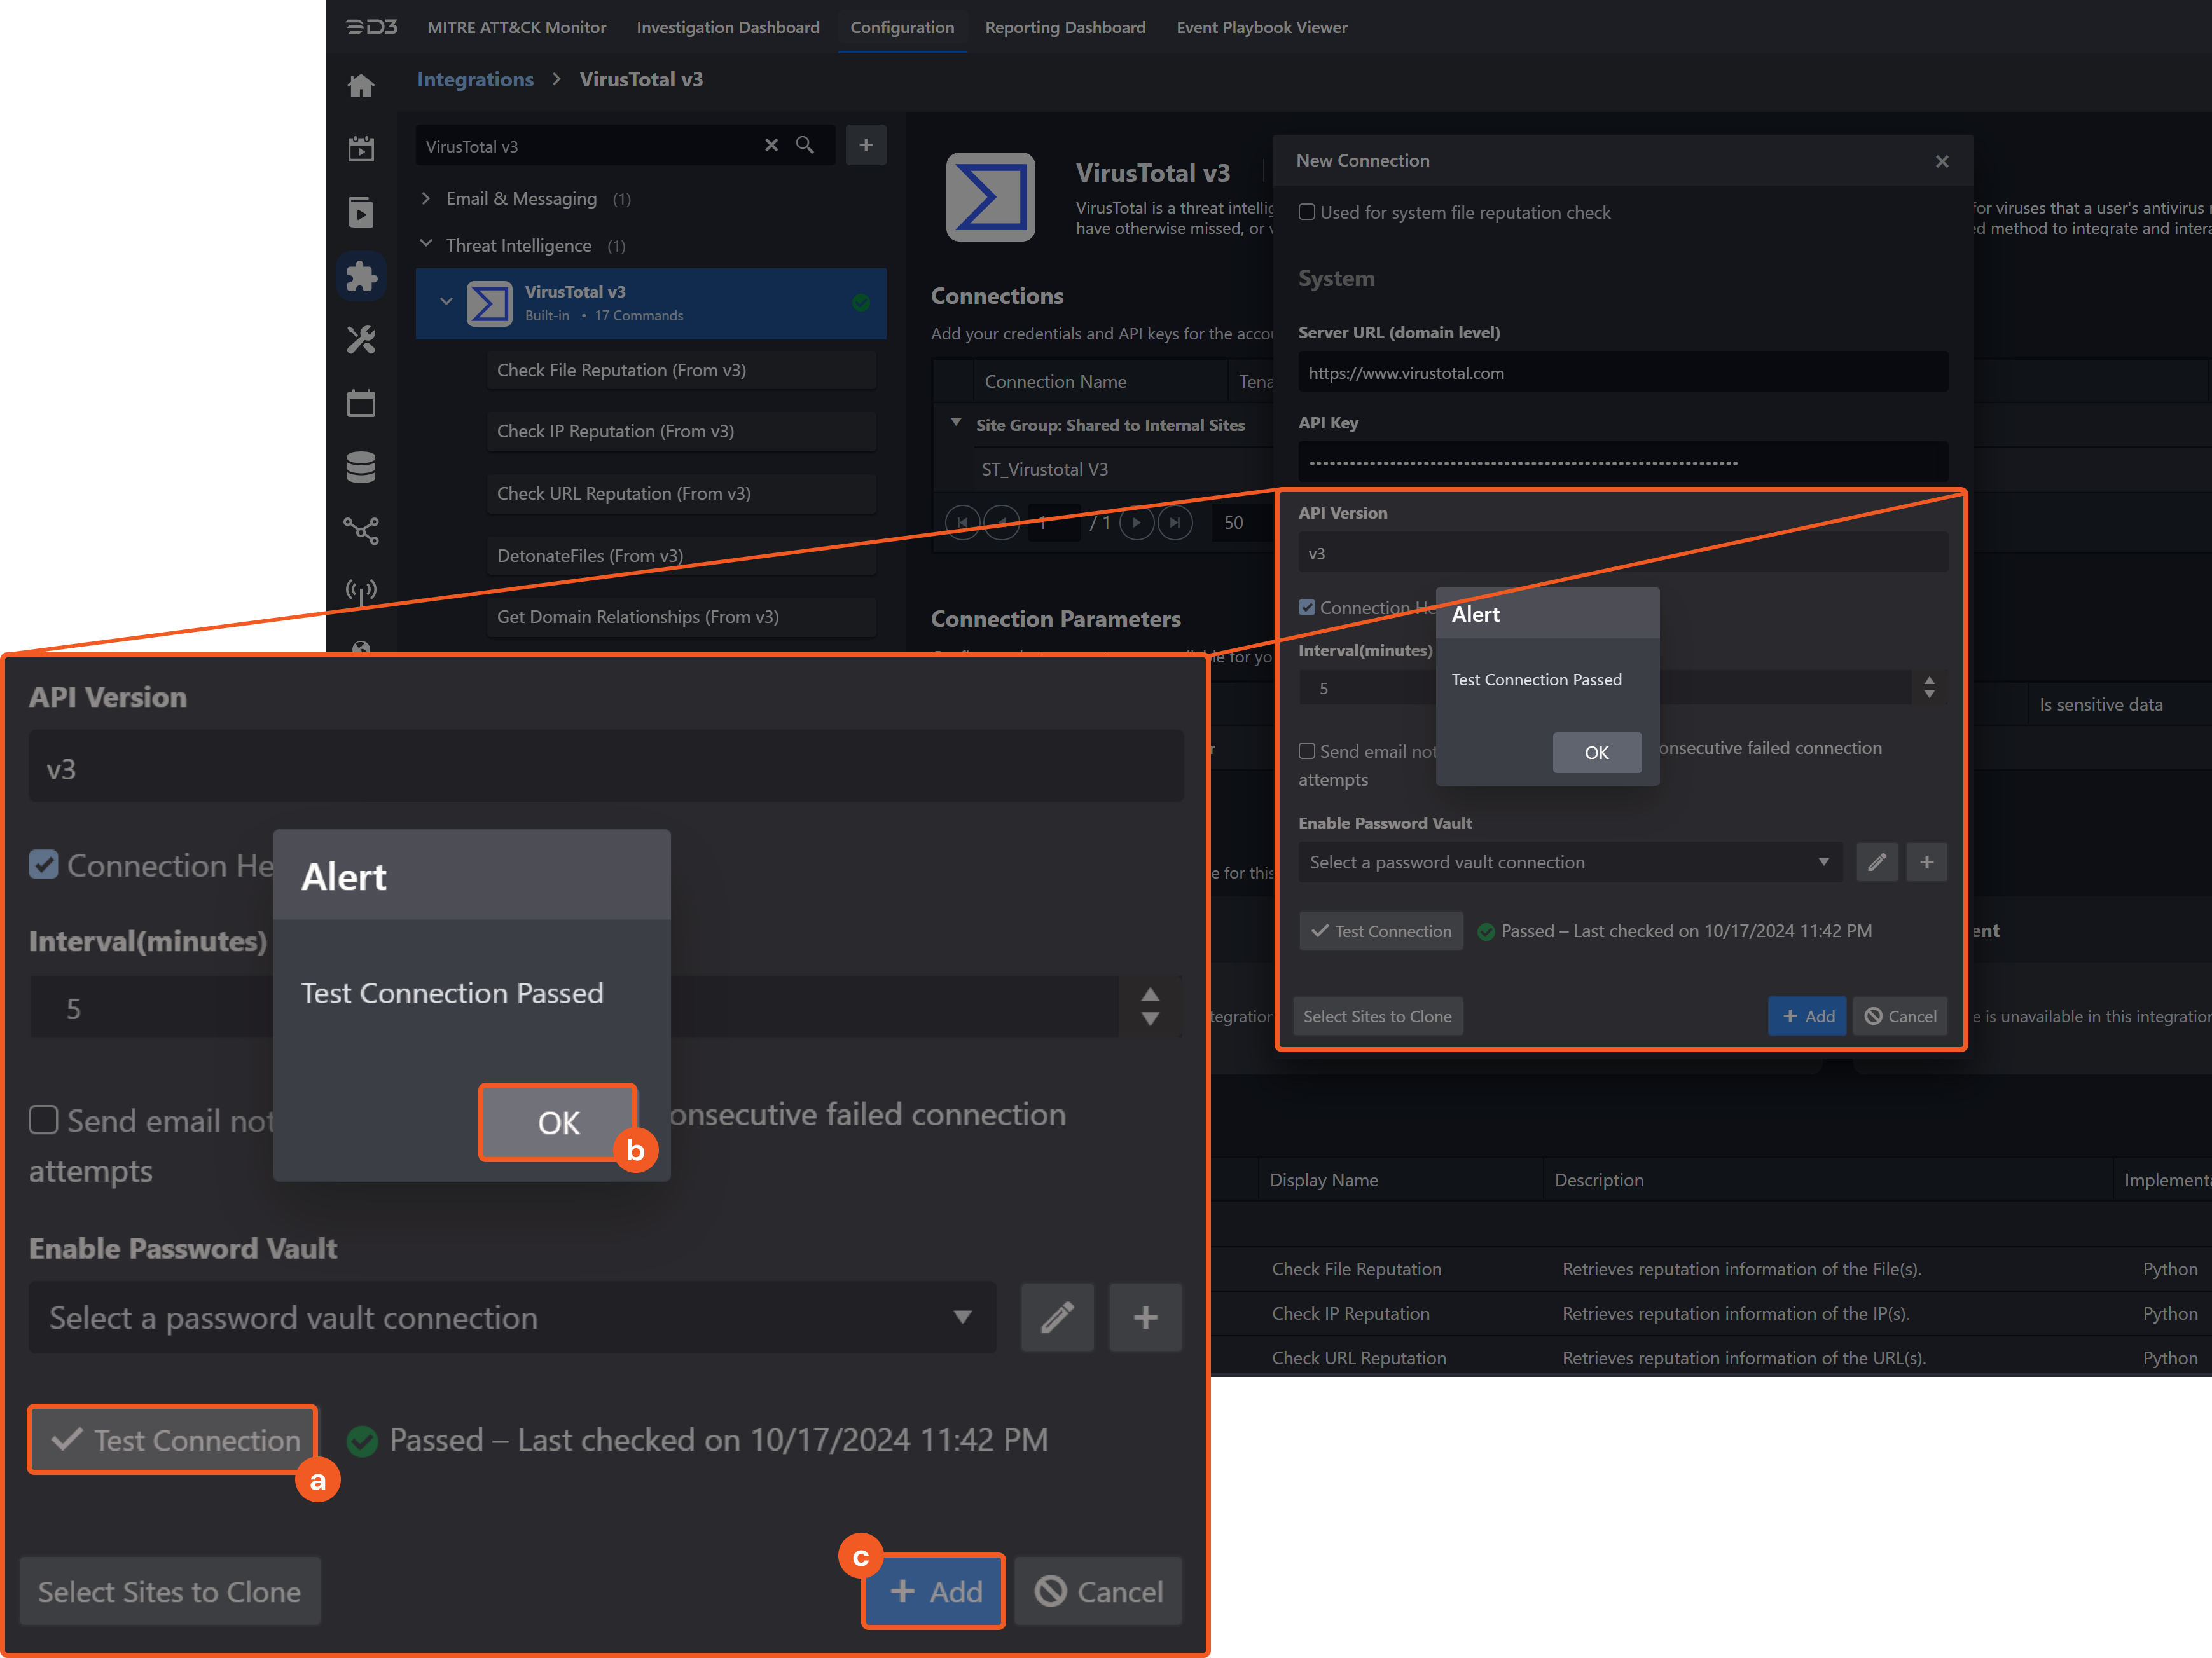Click the Integrations breadcrumb link
This screenshot has width=2212, height=1658.
(475, 79)
